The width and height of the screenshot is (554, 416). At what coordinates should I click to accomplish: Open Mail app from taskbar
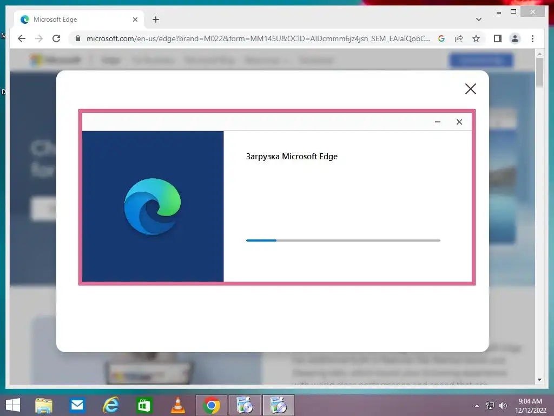pyautogui.click(x=77, y=405)
